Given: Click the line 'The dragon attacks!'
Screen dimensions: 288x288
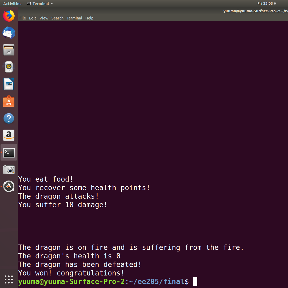Looking at the screenshot, I should pos(58,196).
